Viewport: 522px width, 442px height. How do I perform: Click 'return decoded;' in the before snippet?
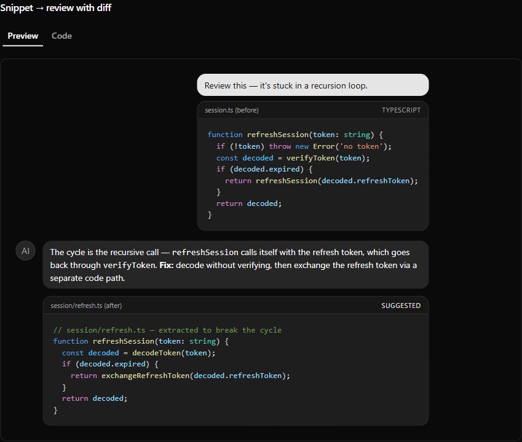249,203
